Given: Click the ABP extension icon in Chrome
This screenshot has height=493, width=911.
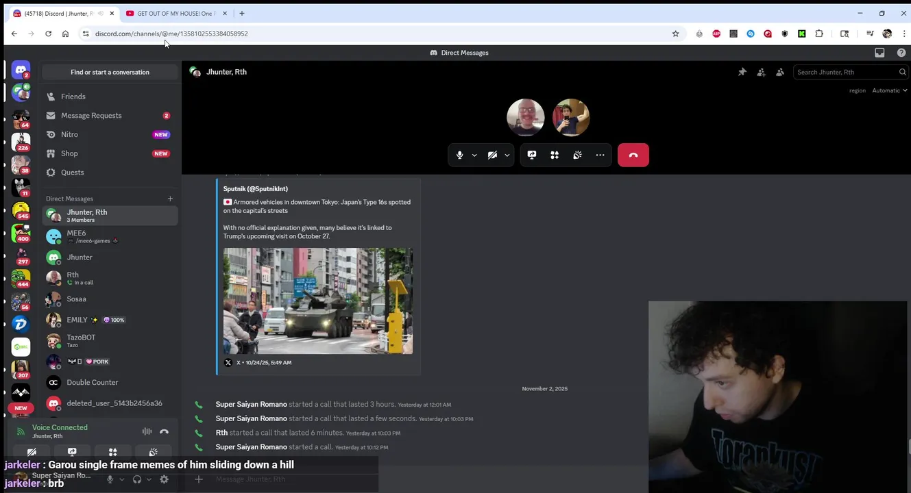Looking at the screenshot, I should click(x=716, y=34).
